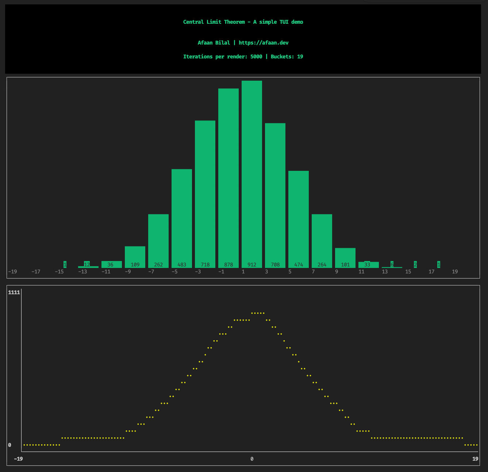Click the bar count value 33
488x472 pixels.
point(367,265)
